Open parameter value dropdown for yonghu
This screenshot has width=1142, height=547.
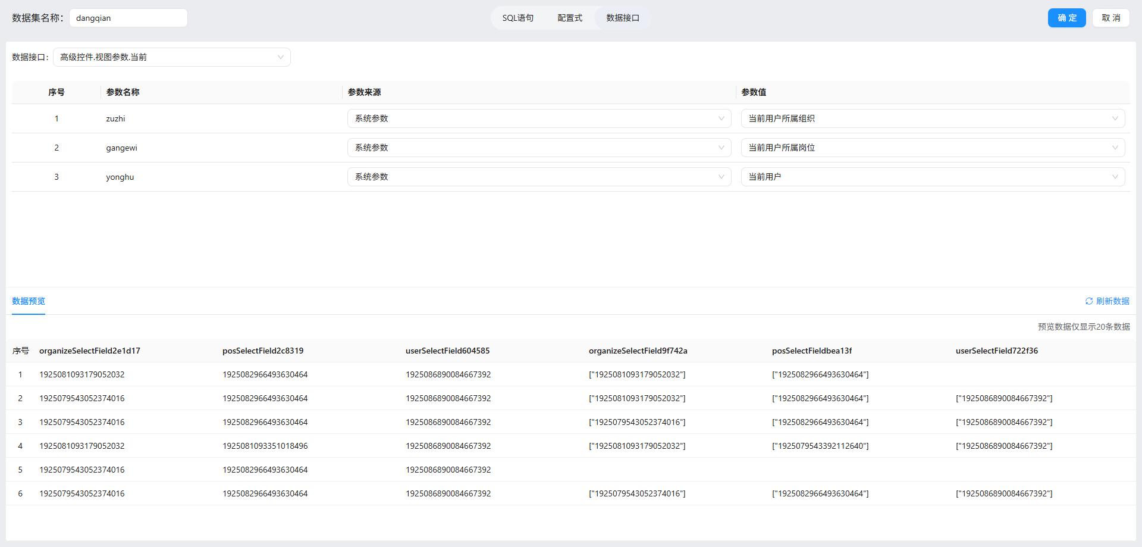pyautogui.click(x=932, y=177)
